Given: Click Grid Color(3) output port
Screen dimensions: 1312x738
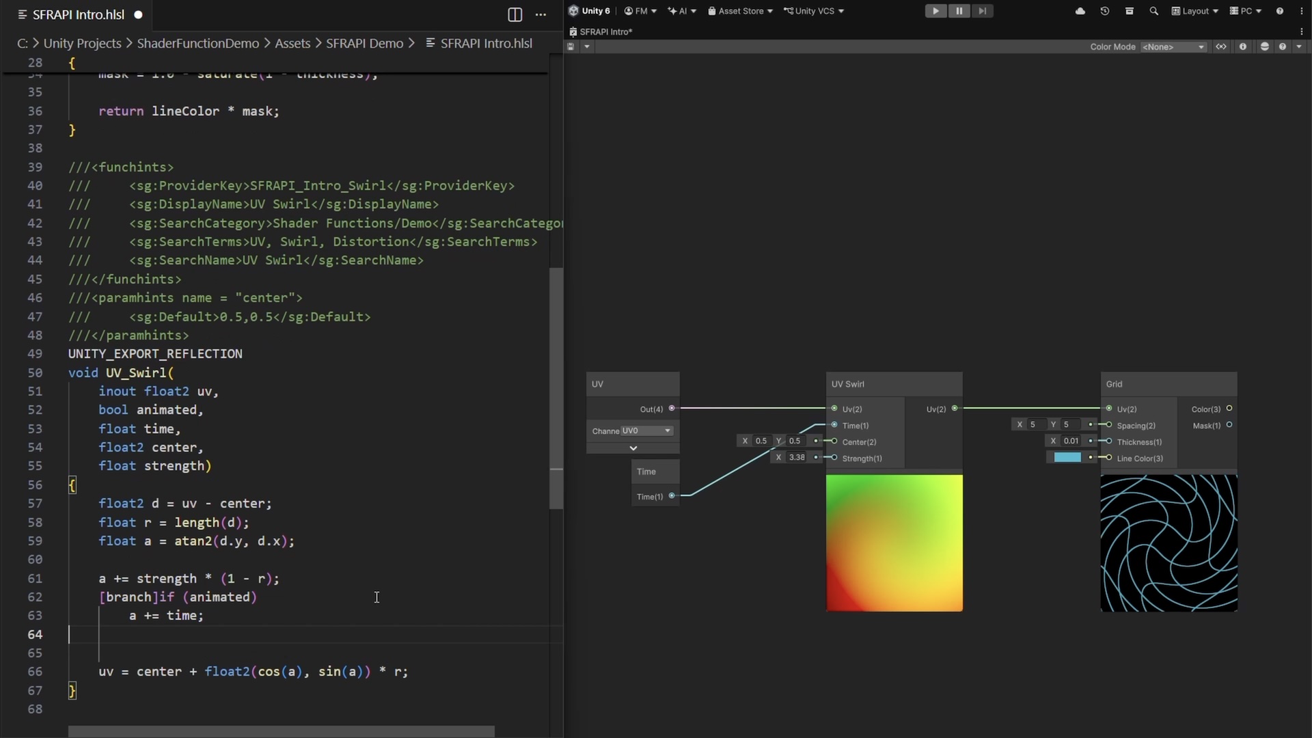Looking at the screenshot, I should [1229, 409].
